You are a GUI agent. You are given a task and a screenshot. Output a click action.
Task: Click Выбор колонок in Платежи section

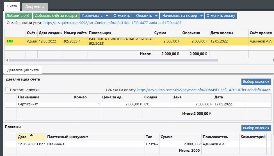(x=256, y=128)
